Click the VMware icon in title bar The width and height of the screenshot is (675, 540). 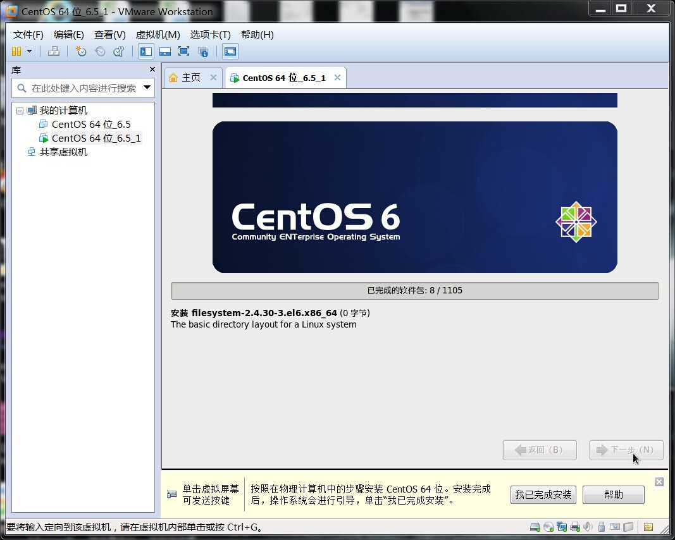coord(11,11)
